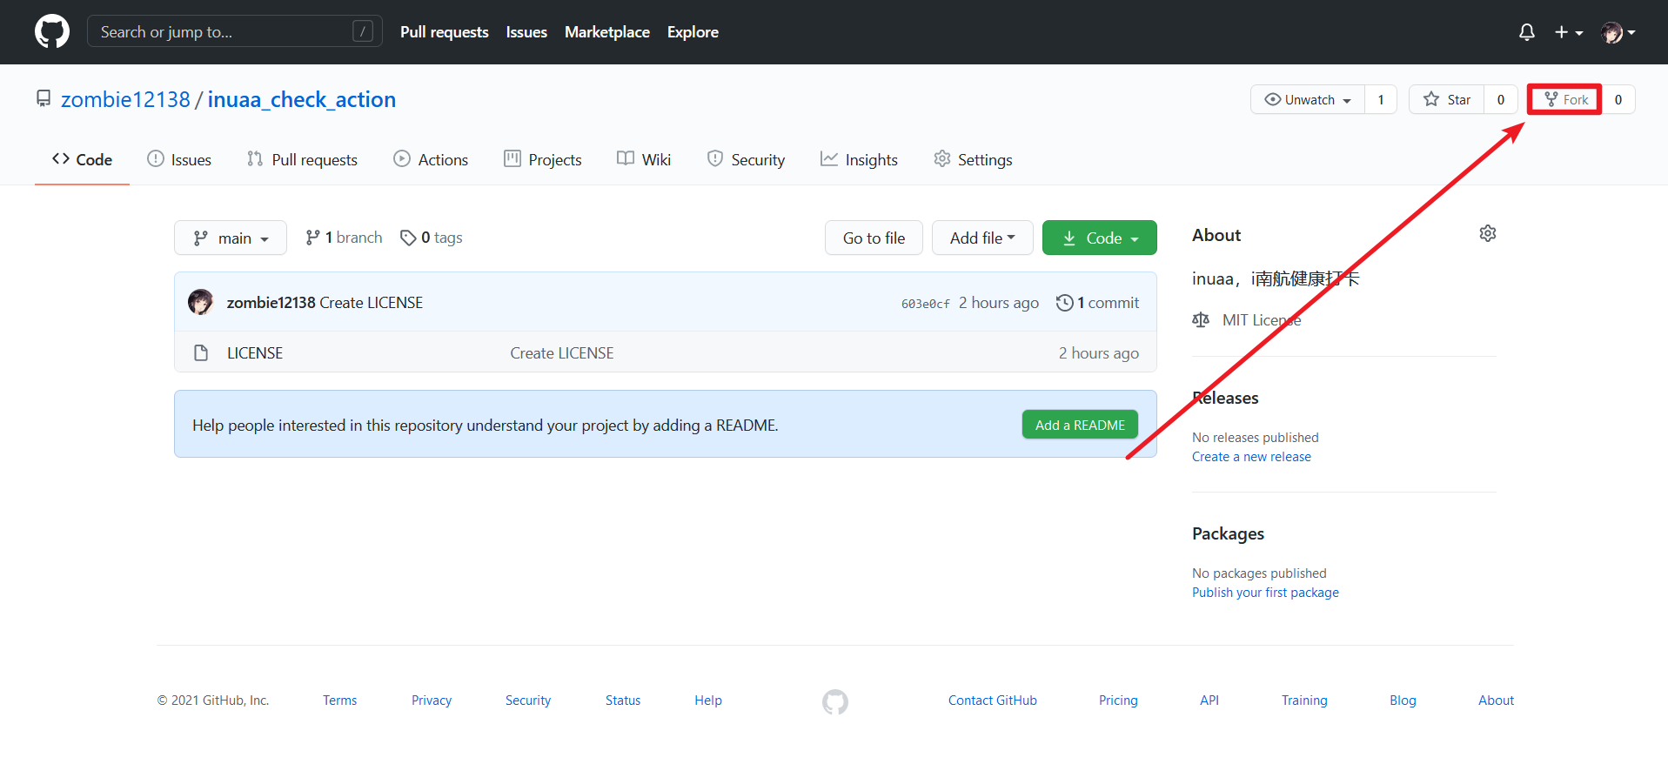Click the Go to file button

pos(874,238)
